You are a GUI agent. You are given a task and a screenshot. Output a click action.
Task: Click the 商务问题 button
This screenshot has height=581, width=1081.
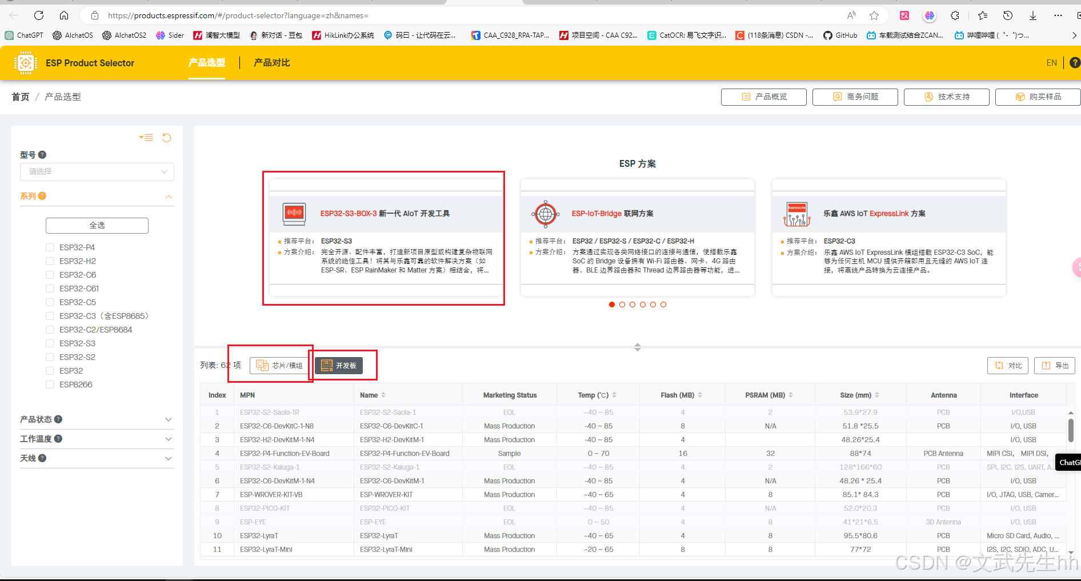pyautogui.click(x=855, y=97)
